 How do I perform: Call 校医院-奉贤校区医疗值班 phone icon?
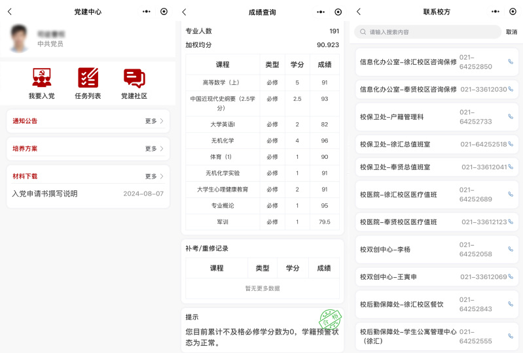(511, 222)
